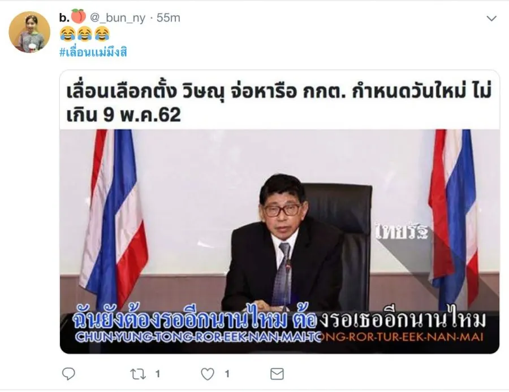
Task: Open @_bun_ny user handle
Action: pos(118,18)
